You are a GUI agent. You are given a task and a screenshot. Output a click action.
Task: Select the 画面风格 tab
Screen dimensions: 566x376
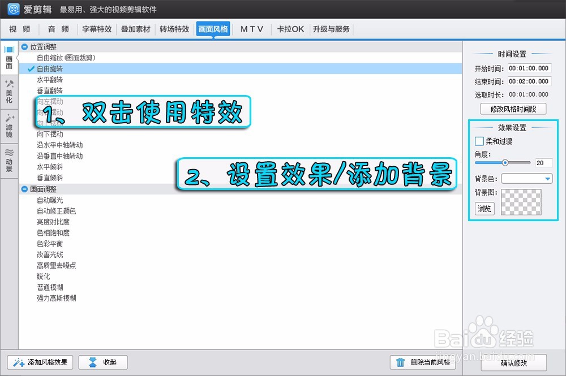click(213, 29)
